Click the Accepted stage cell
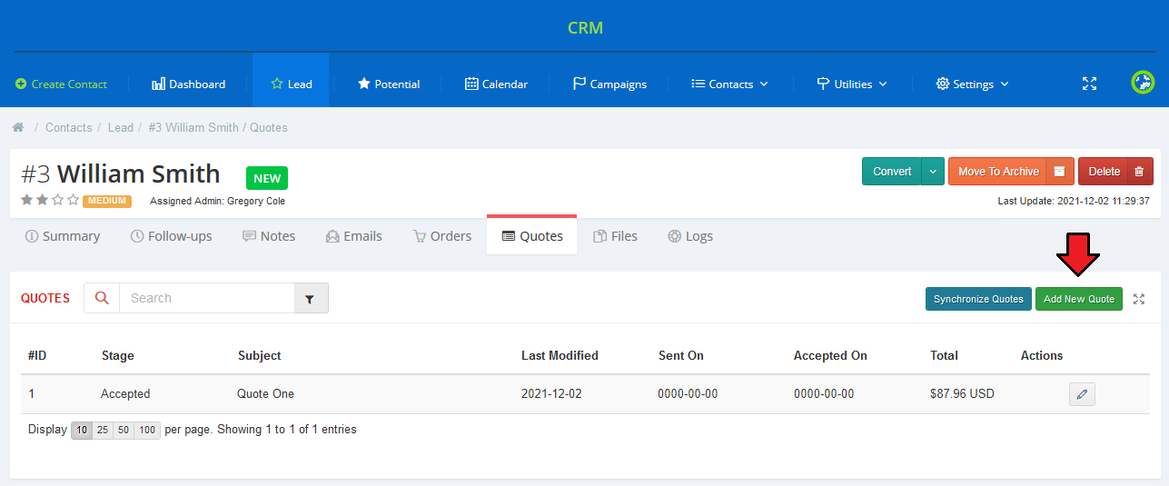The height and width of the screenshot is (486, 1169). [x=125, y=394]
